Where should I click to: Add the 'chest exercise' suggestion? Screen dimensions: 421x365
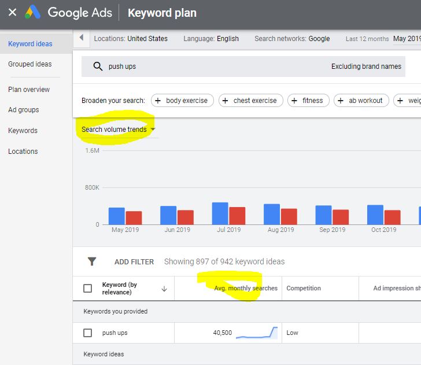point(251,101)
